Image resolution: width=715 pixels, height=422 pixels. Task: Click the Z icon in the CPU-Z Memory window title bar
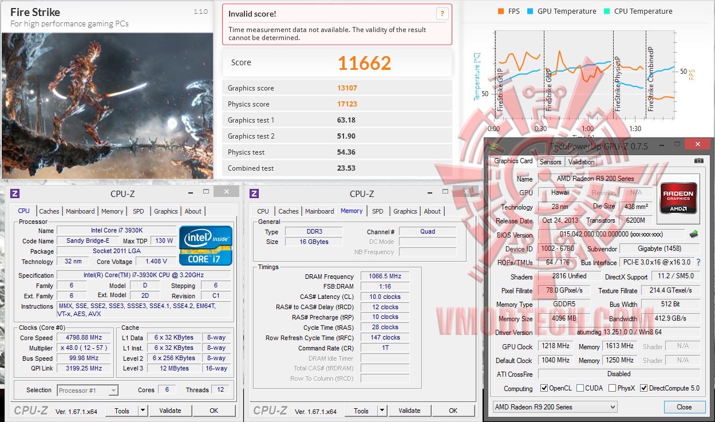(254, 194)
